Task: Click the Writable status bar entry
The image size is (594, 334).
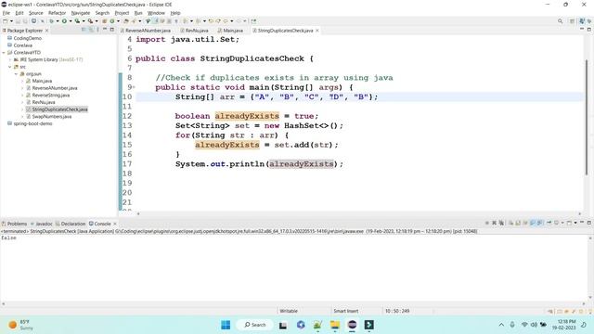Action: coord(289,311)
